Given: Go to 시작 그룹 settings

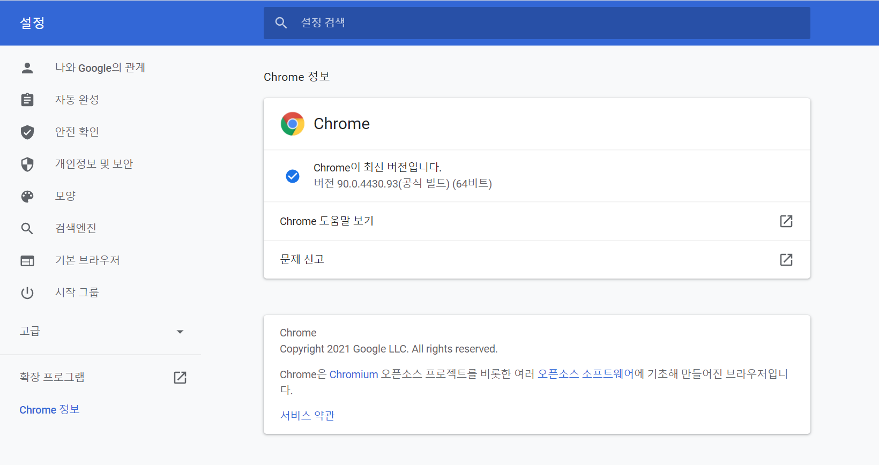Looking at the screenshot, I should pyautogui.click(x=77, y=292).
